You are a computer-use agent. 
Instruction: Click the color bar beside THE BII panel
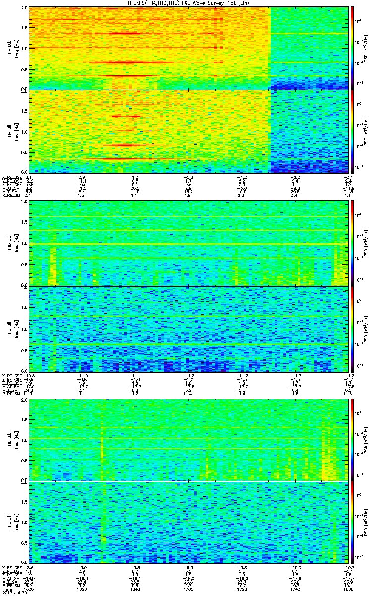(352, 521)
